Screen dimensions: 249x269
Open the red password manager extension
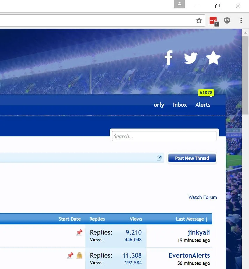pos(213,21)
